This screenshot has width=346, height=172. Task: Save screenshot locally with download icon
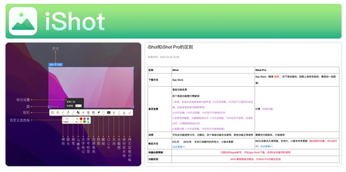(x=124, y=112)
